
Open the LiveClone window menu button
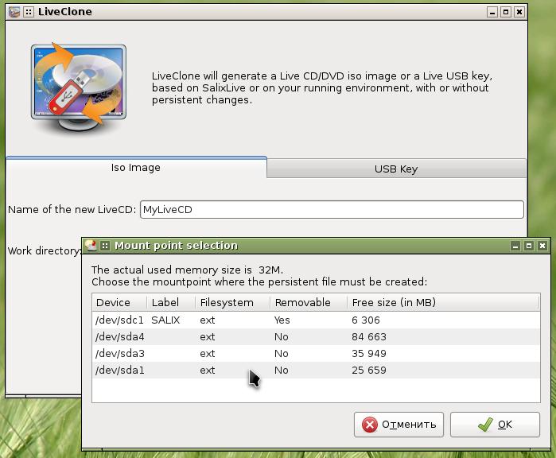tap(29, 12)
